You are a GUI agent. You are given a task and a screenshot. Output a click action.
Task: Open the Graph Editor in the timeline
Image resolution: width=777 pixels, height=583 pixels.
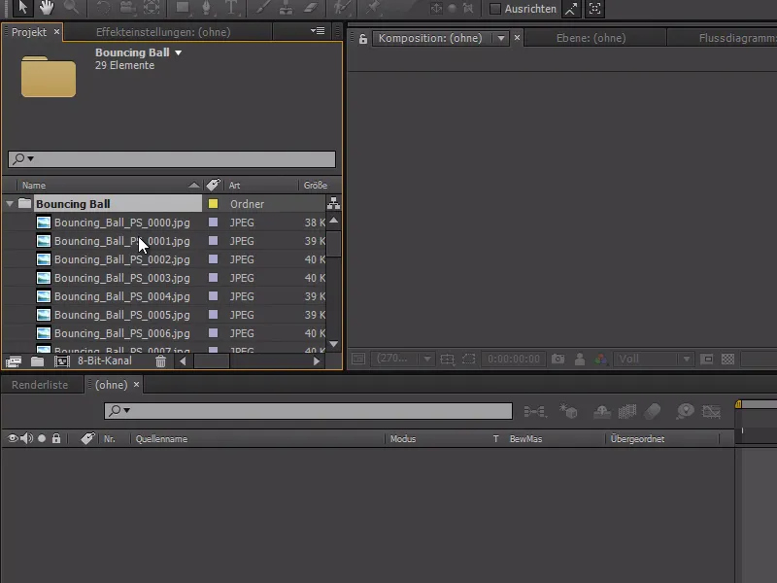coord(711,411)
